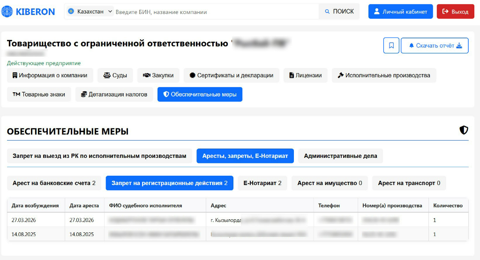Switch to the Суды tab
Viewport: 480px width, 260px height.
pyautogui.click(x=115, y=75)
